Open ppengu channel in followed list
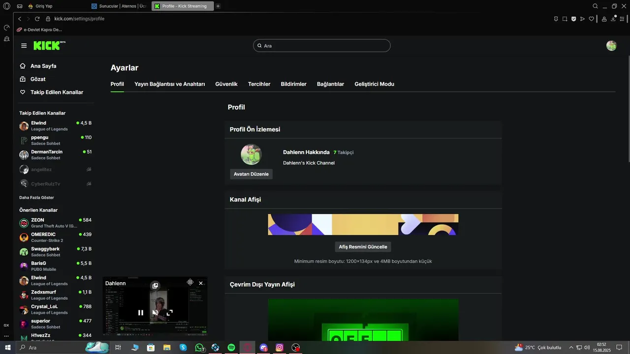 pos(55,141)
